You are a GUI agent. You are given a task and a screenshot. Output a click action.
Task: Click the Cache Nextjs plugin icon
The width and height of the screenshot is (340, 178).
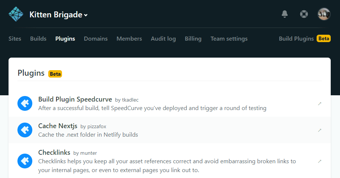[25, 130]
